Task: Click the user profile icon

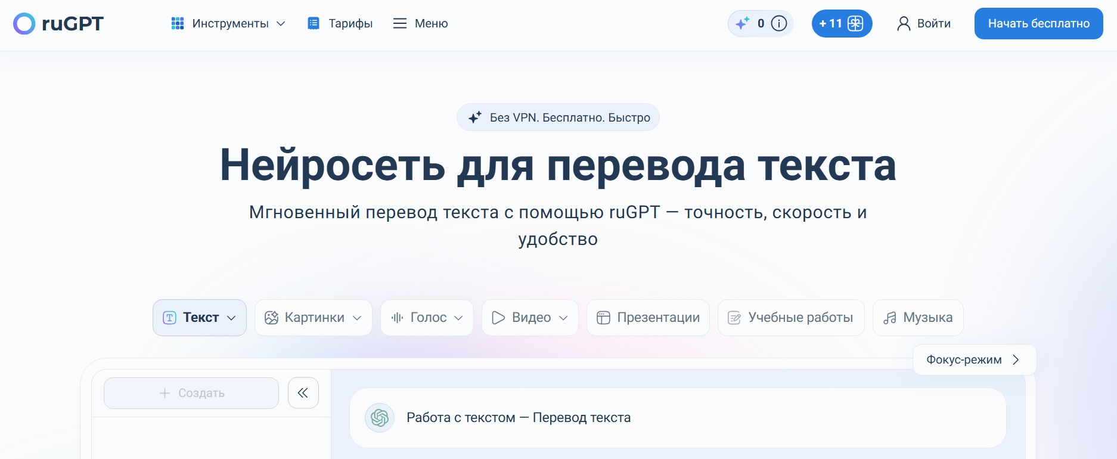Action: click(x=904, y=23)
